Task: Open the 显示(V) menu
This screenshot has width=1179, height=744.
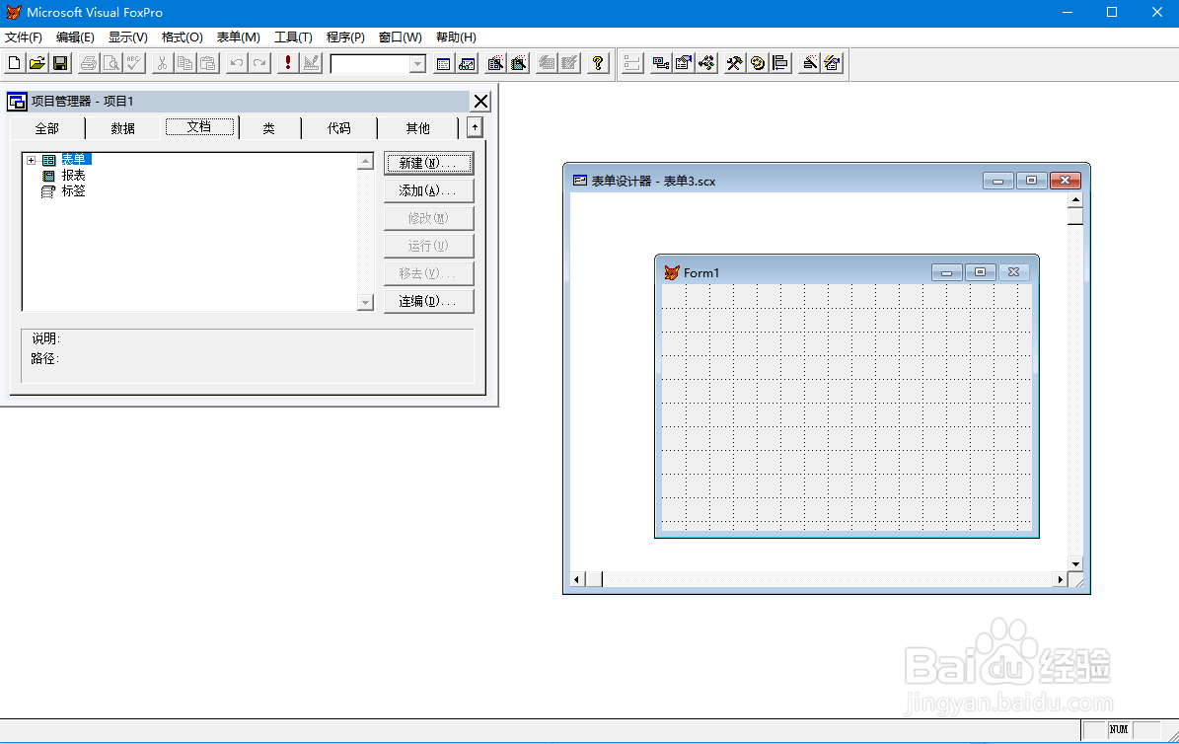Action: pyautogui.click(x=128, y=37)
